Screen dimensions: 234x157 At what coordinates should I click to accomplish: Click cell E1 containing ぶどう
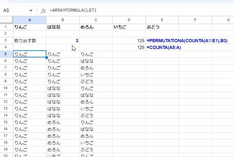[x=162, y=27]
